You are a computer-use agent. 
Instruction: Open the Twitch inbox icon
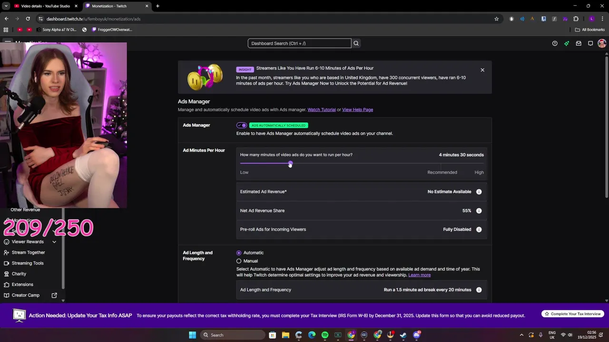tap(579, 43)
